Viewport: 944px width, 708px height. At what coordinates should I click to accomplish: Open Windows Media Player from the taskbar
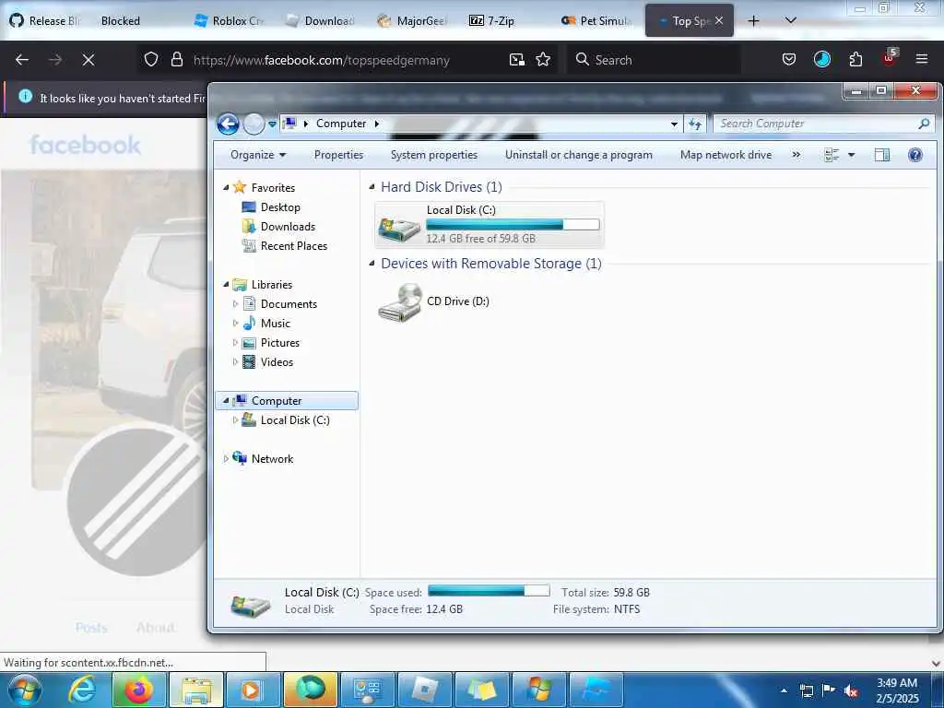coord(252,690)
